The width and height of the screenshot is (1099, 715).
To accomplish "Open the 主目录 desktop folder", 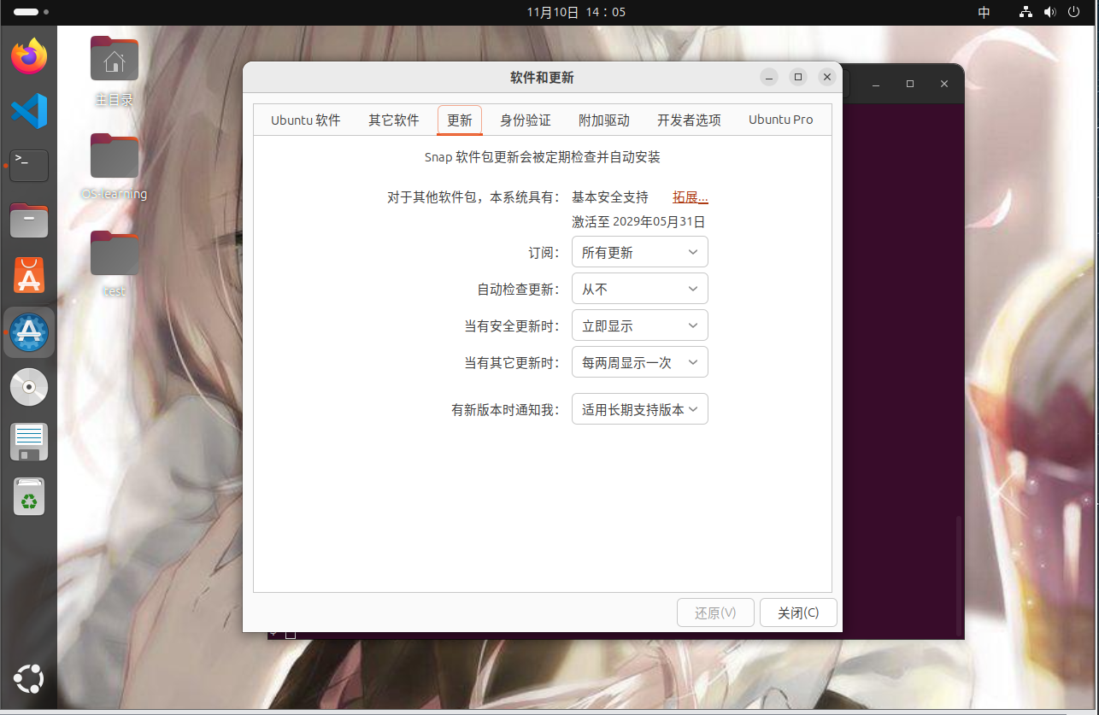I will (115, 72).
